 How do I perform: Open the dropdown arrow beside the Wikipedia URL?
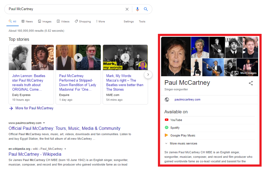[65, 149]
